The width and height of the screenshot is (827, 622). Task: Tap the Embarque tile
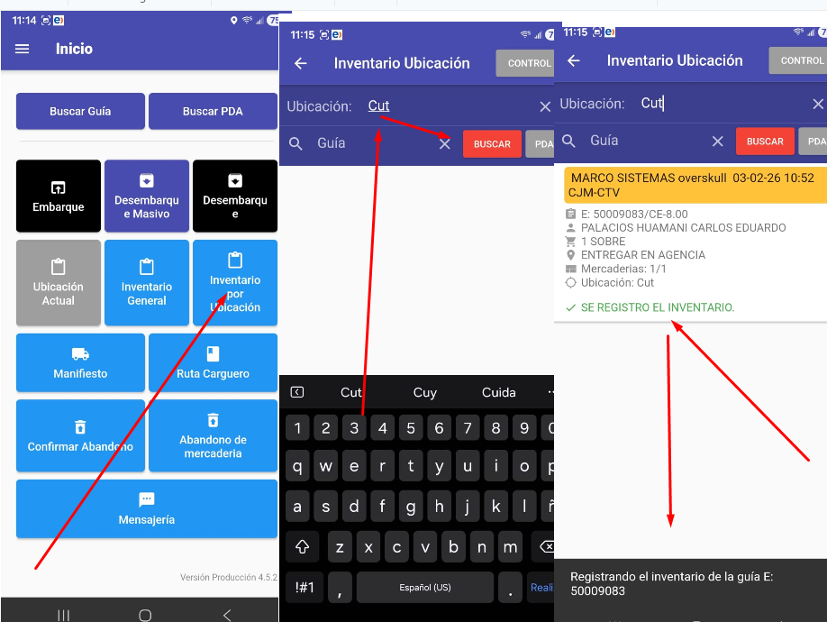pos(59,196)
